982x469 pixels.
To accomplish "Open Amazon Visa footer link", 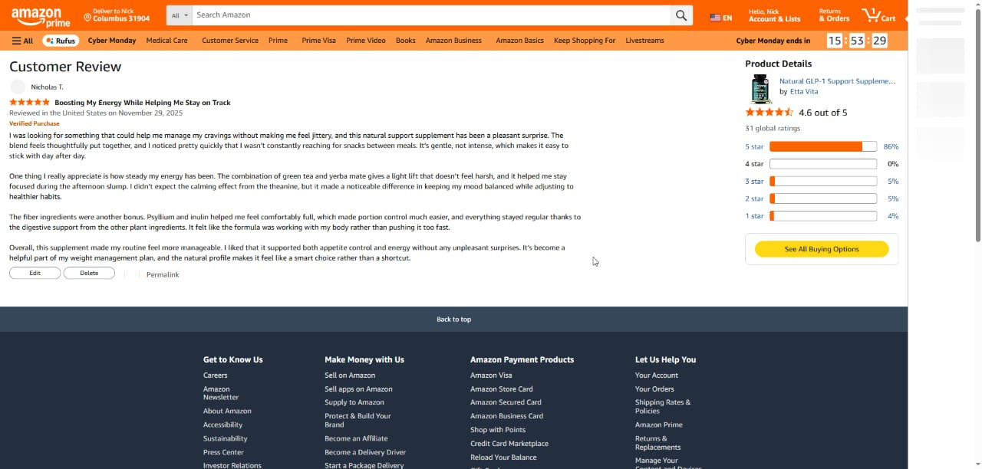I will click(491, 376).
